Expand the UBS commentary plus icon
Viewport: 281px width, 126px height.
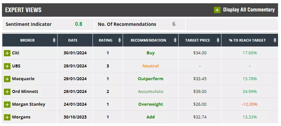point(7,66)
